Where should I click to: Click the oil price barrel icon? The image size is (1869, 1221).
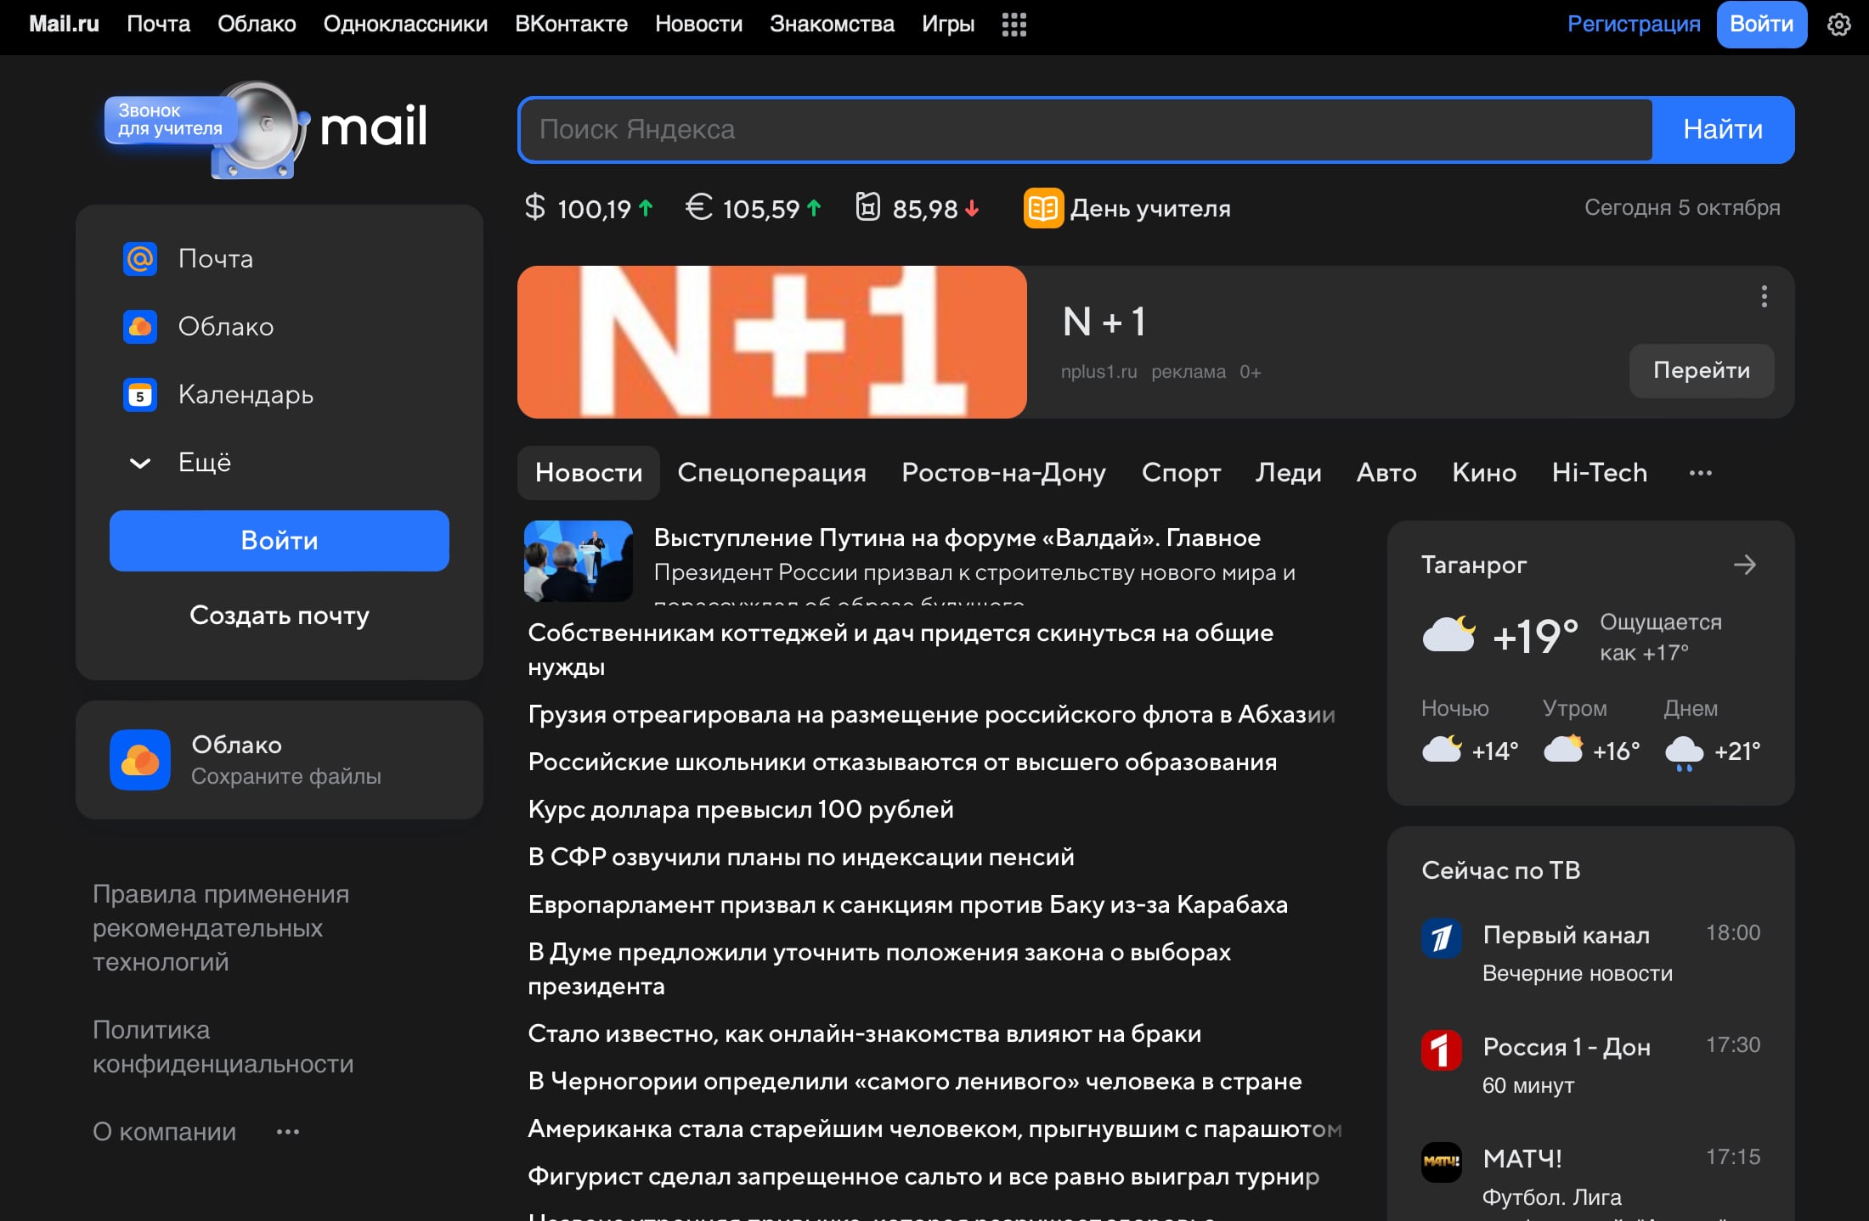[867, 207]
